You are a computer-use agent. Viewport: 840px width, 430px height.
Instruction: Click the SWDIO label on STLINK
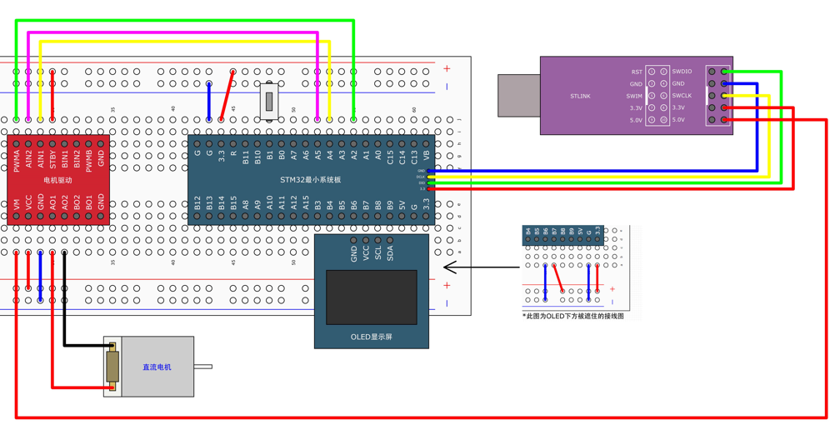[x=682, y=71]
